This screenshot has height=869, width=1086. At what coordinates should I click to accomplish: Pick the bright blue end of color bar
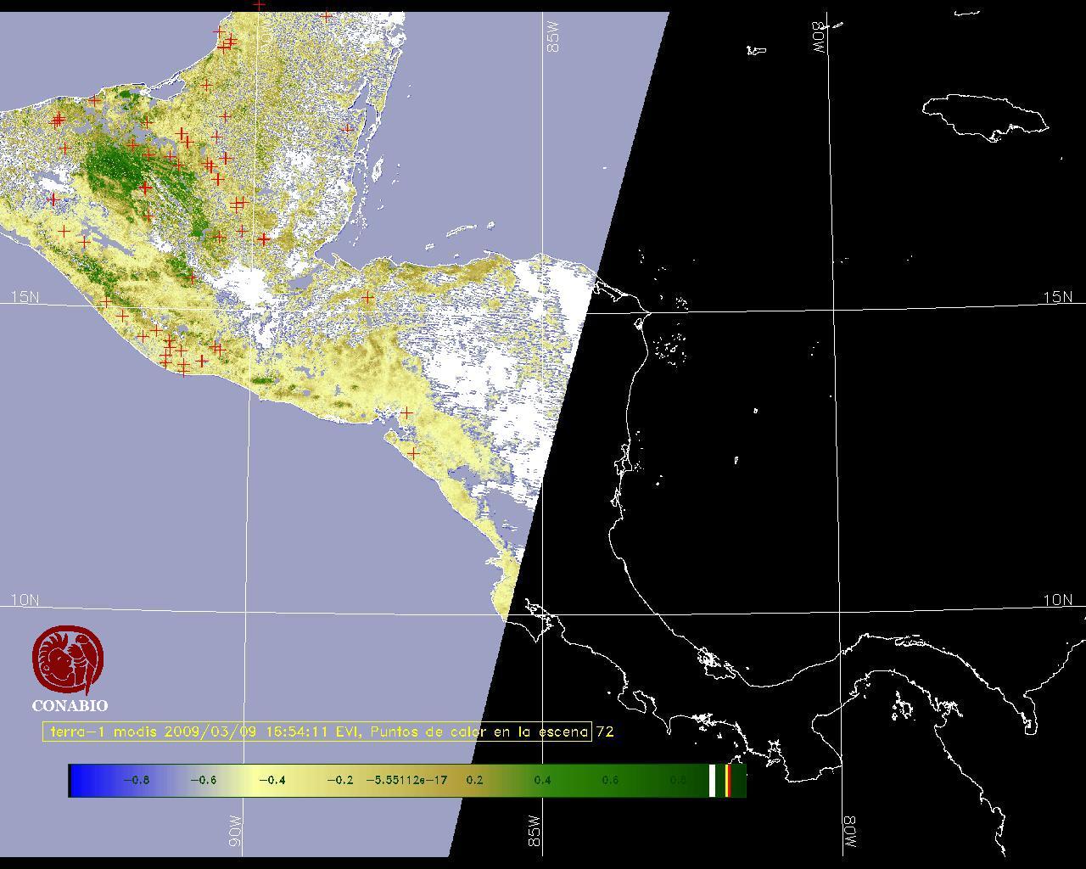click(79, 781)
